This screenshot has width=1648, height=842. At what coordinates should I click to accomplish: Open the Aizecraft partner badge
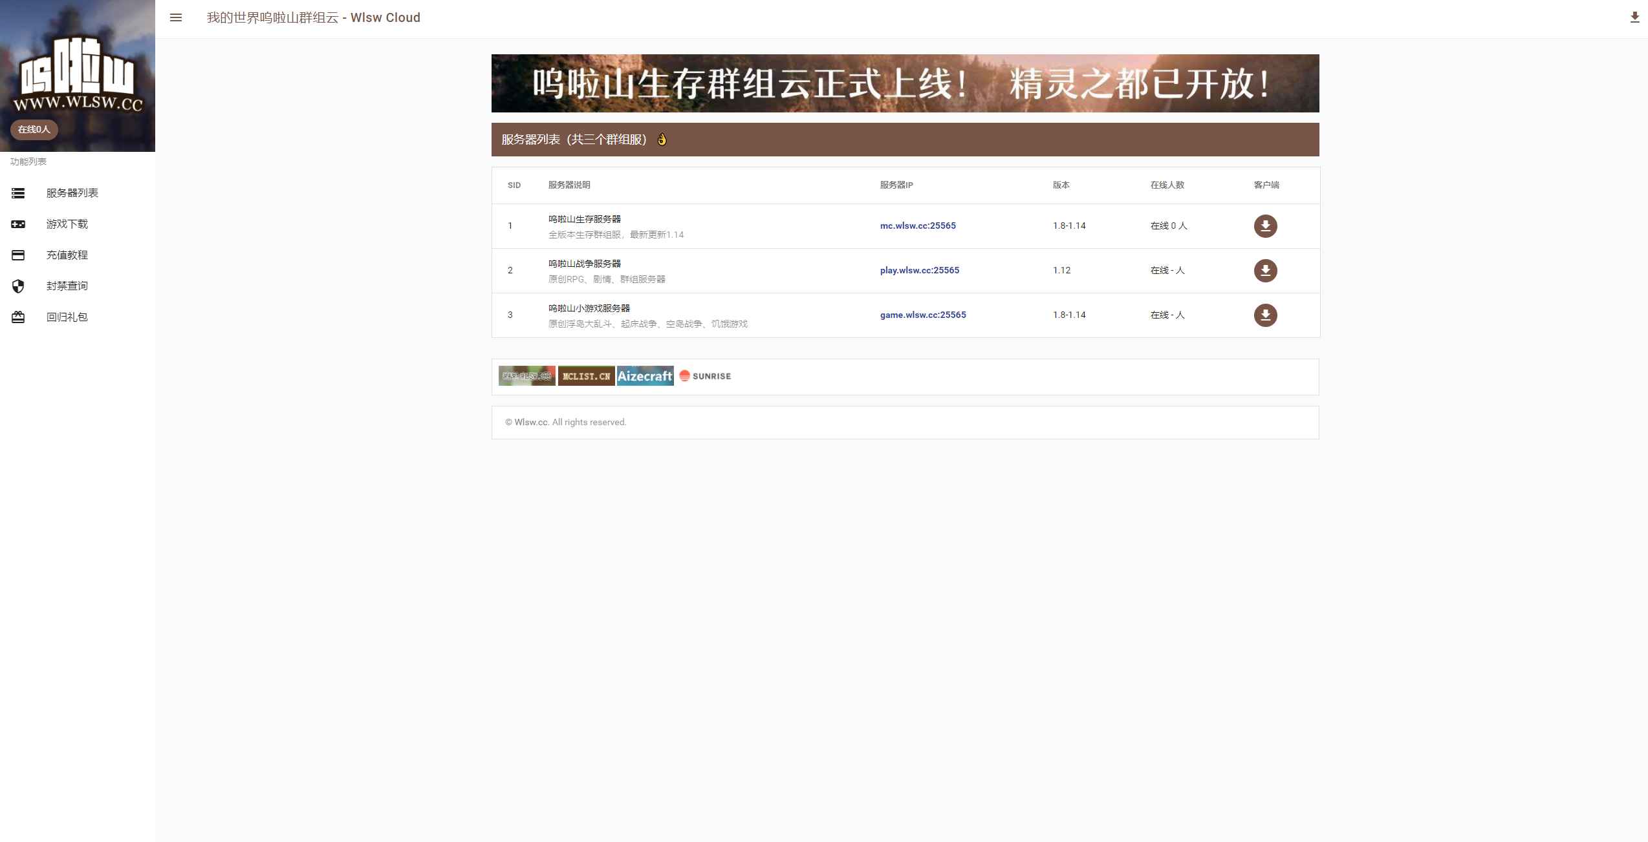point(645,376)
